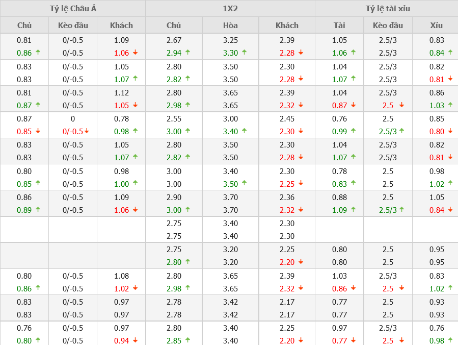Click the Xỉu column header
The width and height of the screenshot is (458, 345).
pos(436,25)
